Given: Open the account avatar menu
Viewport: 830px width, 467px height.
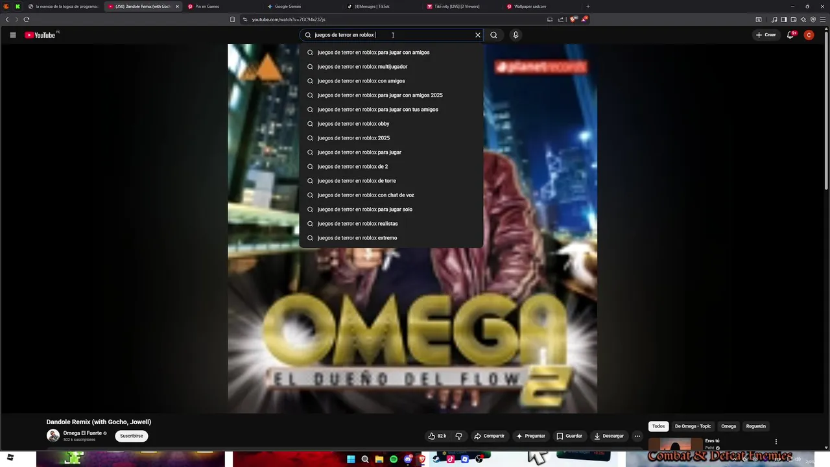Looking at the screenshot, I should click(809, 35).
